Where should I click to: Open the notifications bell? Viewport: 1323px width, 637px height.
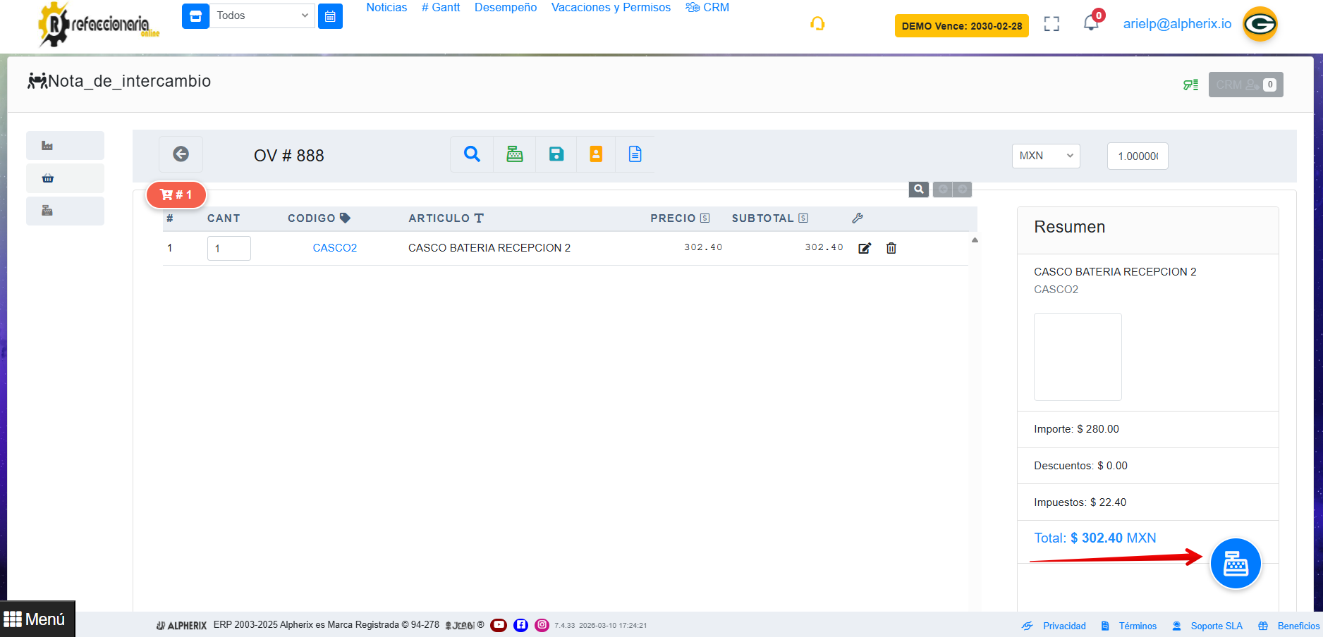click(1091, 24)
